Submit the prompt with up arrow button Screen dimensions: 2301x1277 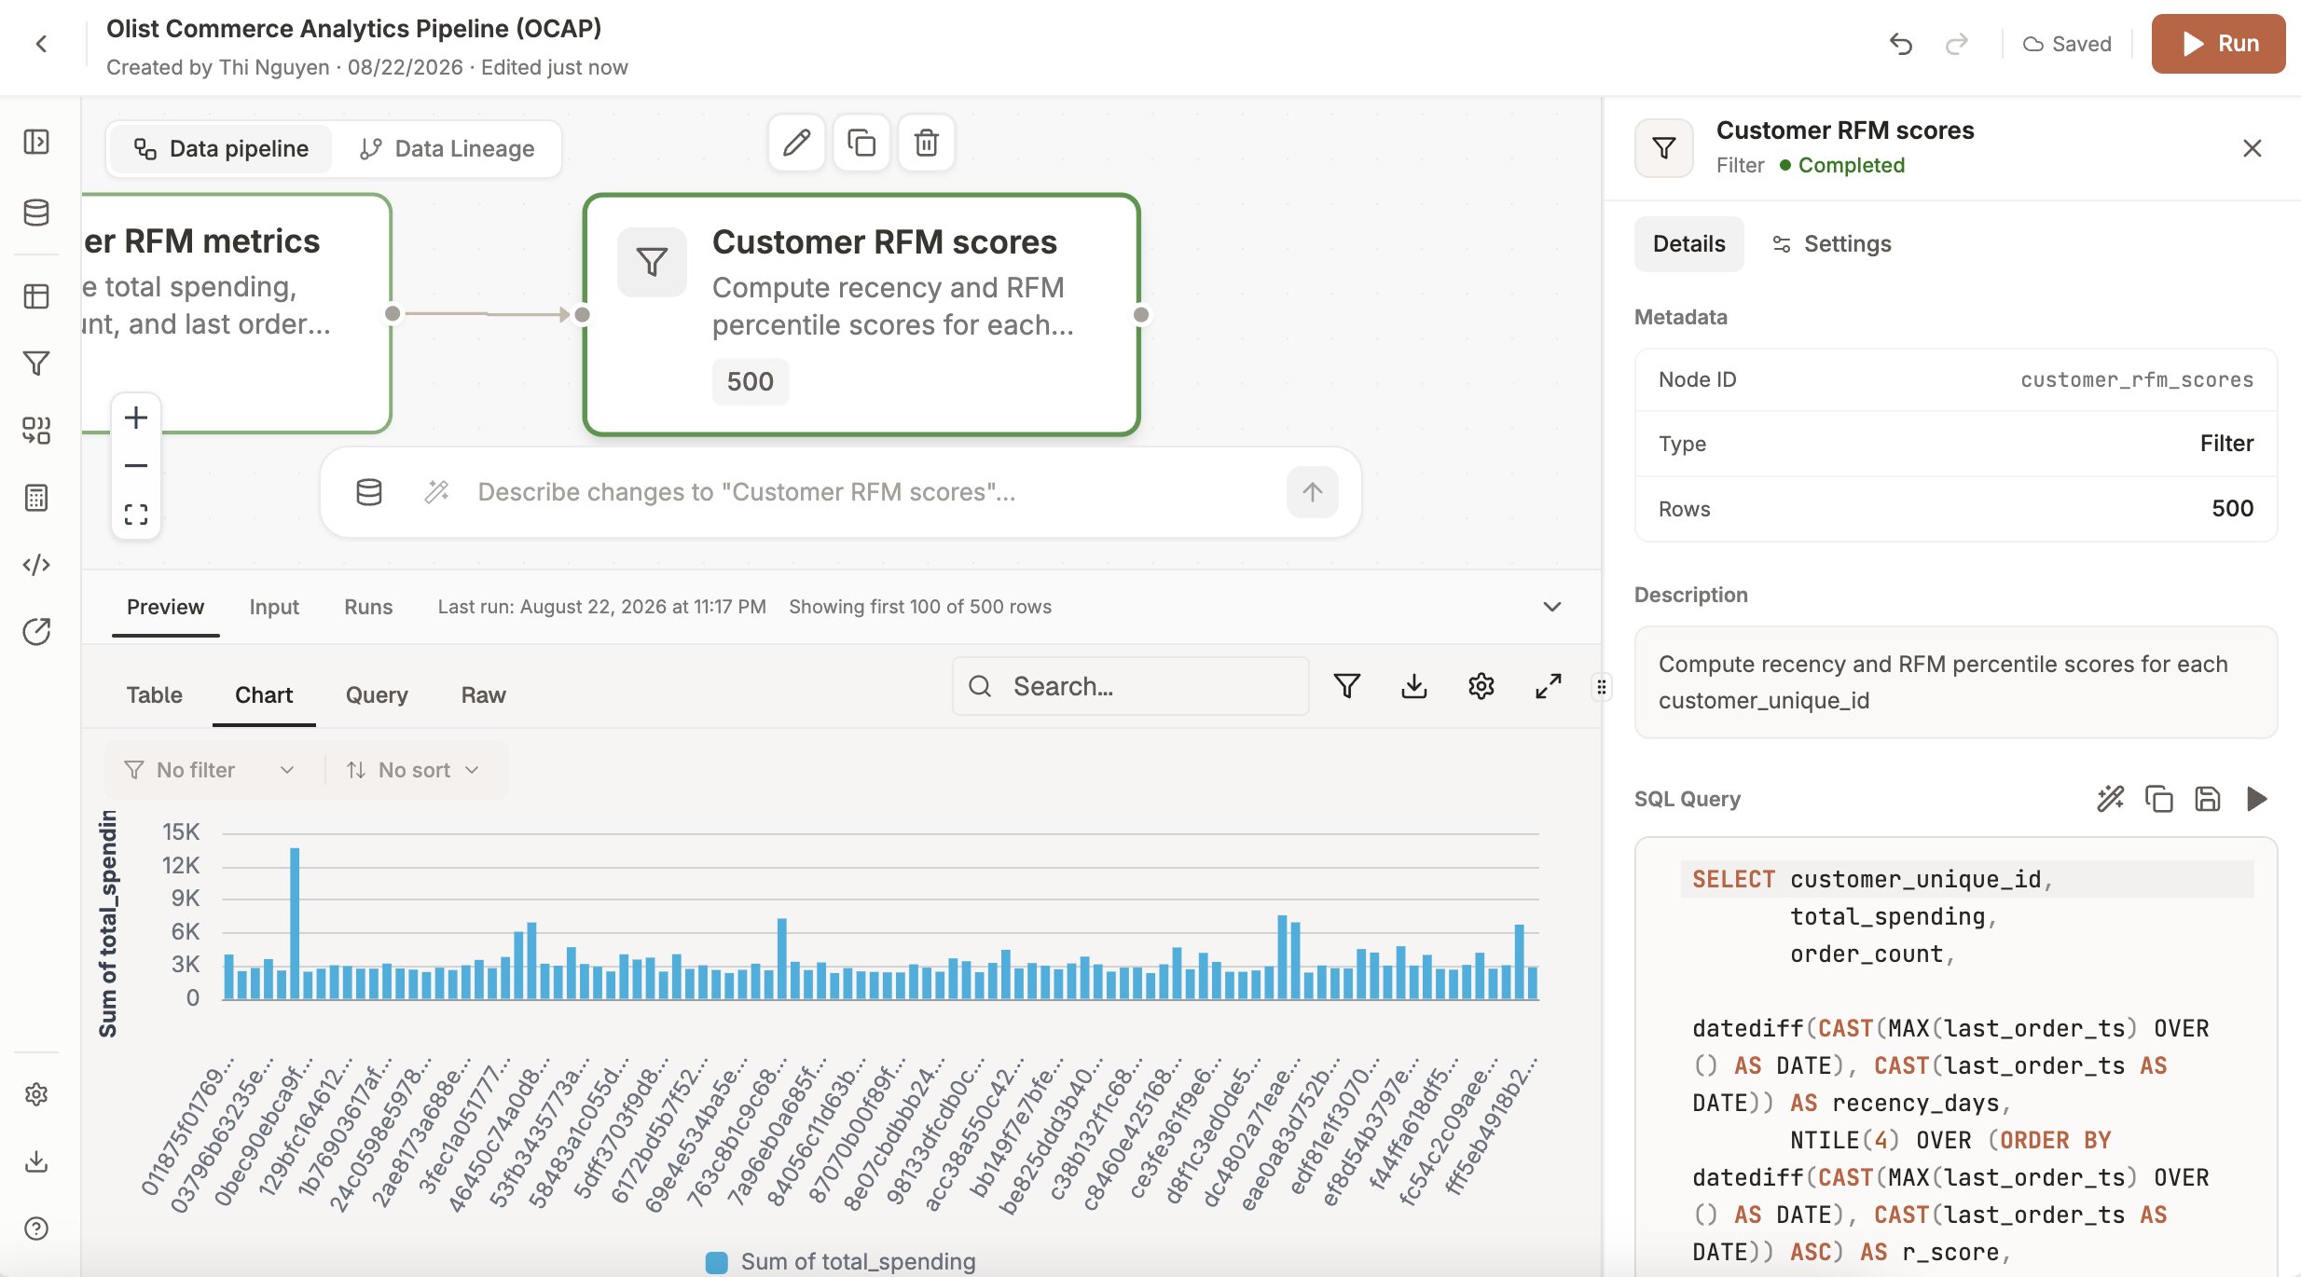(x=1313, y=492)
